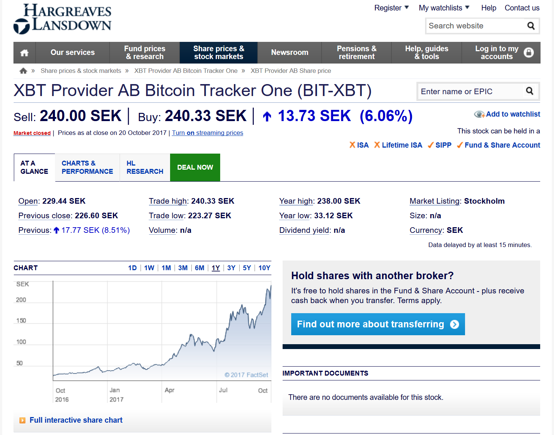This screenshot has width=554, height=435.
Task: Focus the Enter name or EPIC field
Action: pos(470,92)
